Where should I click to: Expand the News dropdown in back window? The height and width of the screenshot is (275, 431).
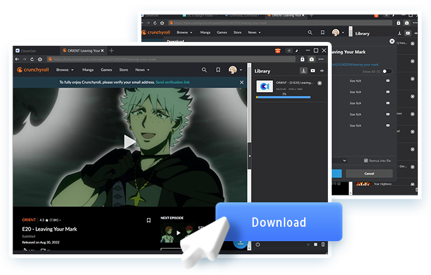coord(254,33)
